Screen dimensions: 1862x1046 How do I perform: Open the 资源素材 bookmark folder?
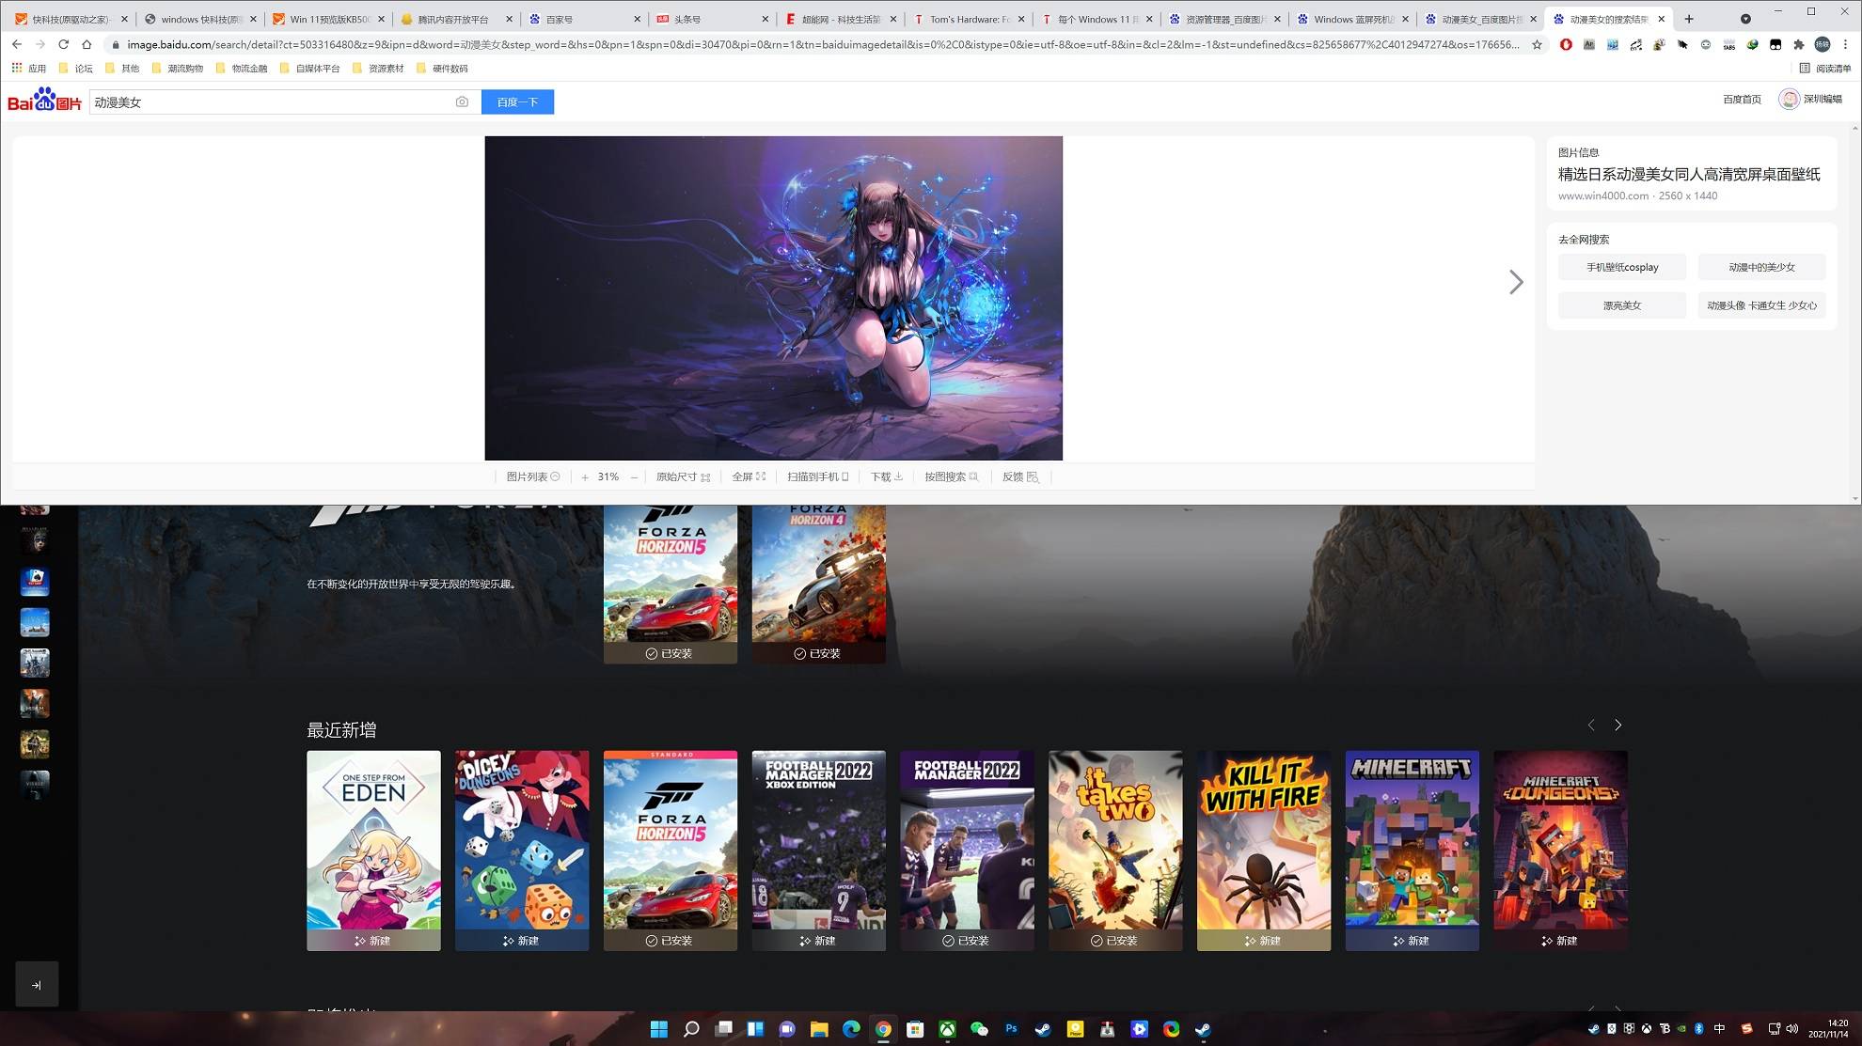tap(377, 68)
